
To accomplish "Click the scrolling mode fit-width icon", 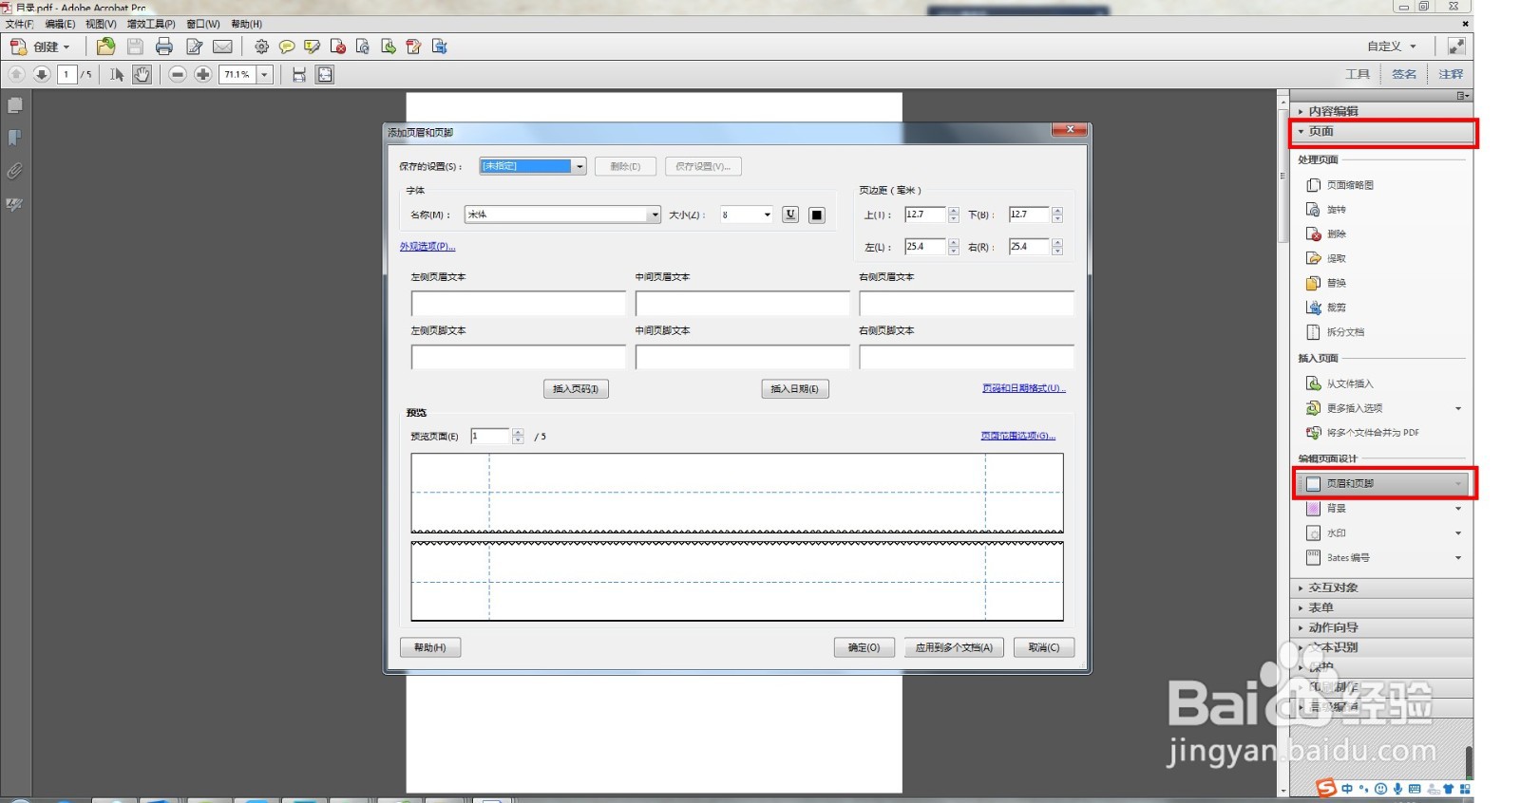I will (x=299, y=74).
